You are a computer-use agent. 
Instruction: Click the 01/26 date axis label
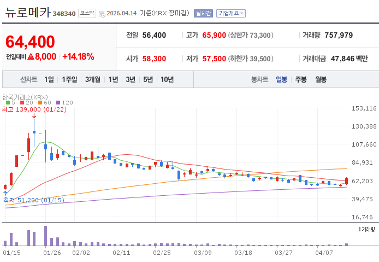[x=52, y=253]
